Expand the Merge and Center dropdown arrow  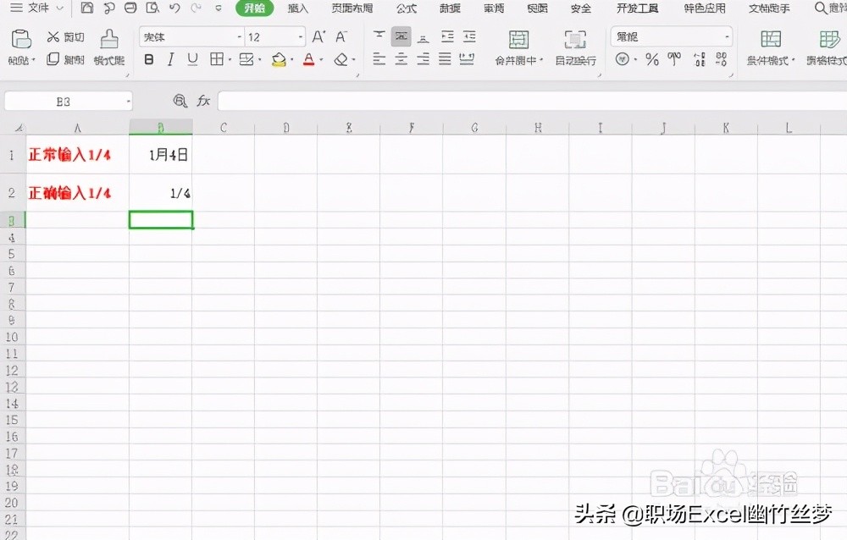[x=540, y=60]
